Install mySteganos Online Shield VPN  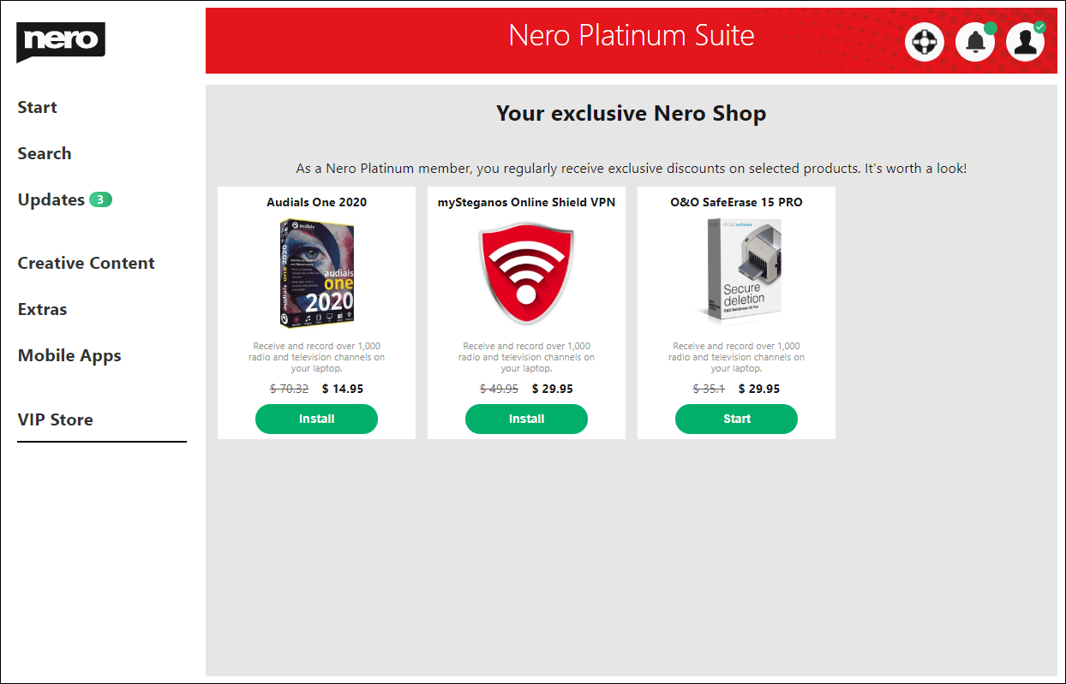526,419
